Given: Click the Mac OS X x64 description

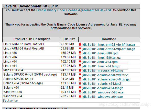Looking at the screenshot, I should click(x=13, y=70).
